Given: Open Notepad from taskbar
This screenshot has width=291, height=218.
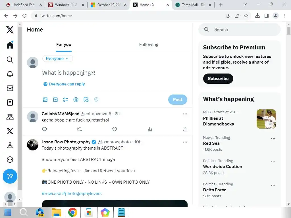Looking at the screenshot, I should coord(121,212).
